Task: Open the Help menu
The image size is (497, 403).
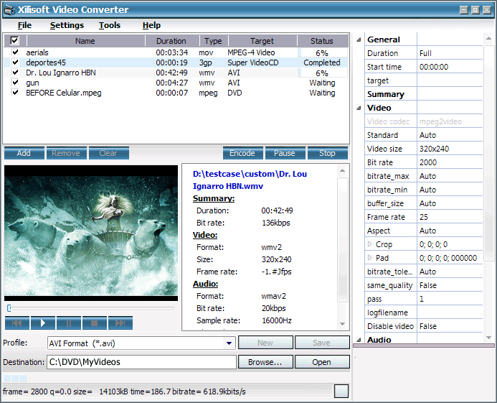Action: (151, 25)
